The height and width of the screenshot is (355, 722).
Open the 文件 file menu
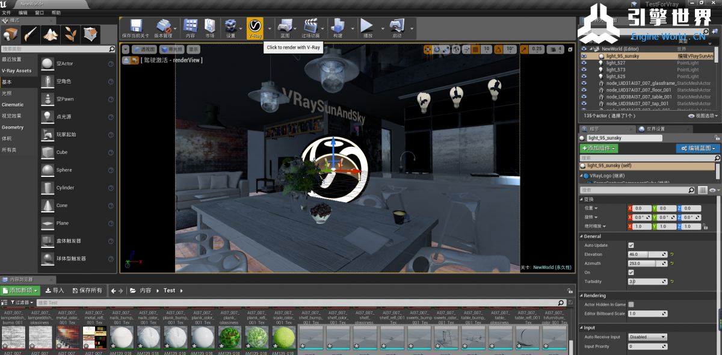6,12
